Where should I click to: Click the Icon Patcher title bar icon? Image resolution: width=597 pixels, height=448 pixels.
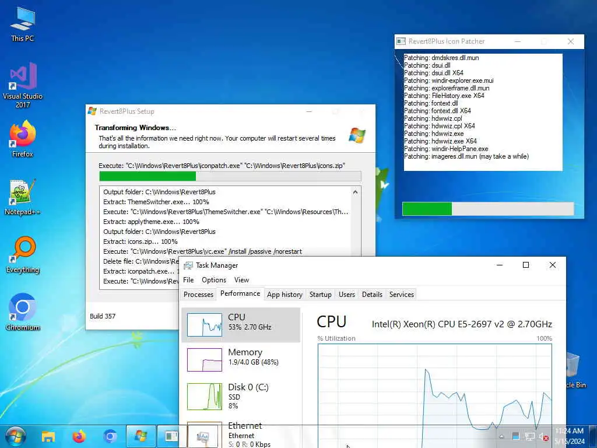point(401,41)
